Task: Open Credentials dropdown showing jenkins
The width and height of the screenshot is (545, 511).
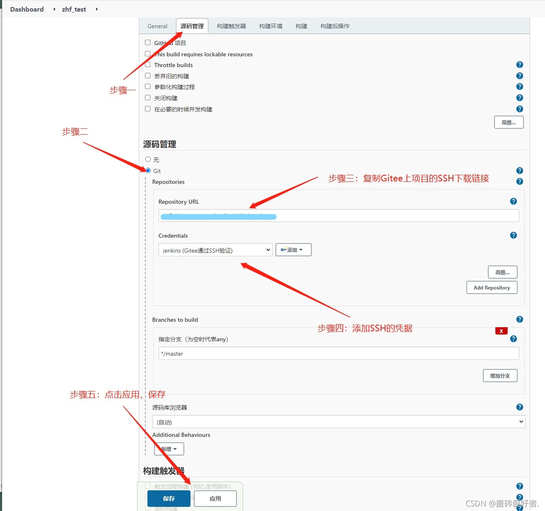Action: (x=215, y=250)
